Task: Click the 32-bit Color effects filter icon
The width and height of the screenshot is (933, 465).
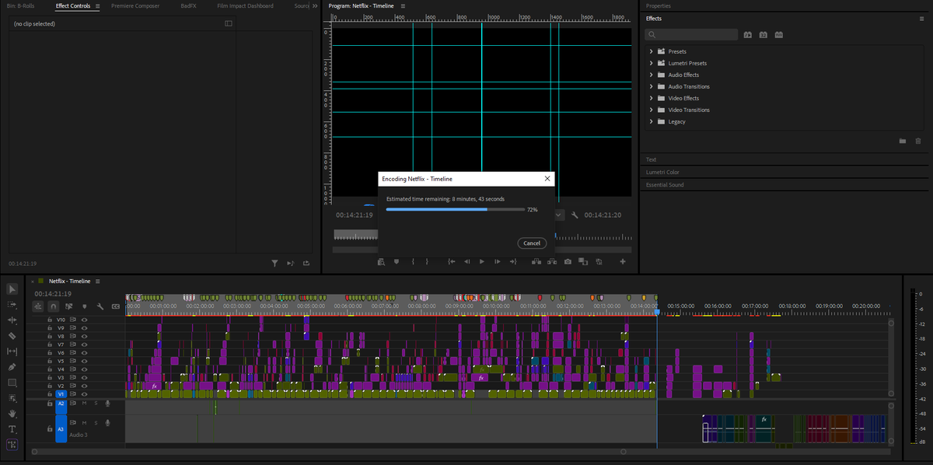Action: [x=764, y=35]
